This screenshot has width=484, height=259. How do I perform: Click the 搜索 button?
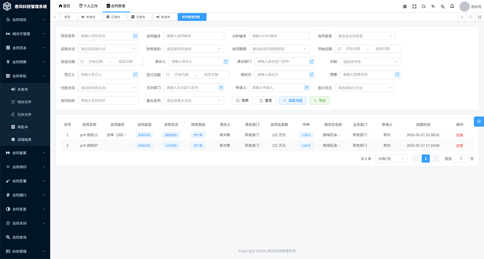242,101
